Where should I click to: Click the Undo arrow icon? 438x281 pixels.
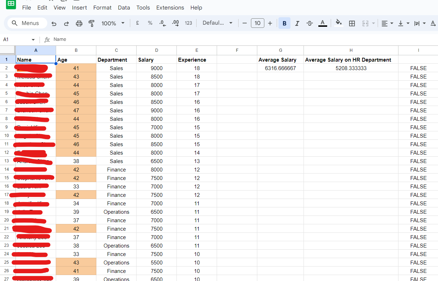coord(54,23)
